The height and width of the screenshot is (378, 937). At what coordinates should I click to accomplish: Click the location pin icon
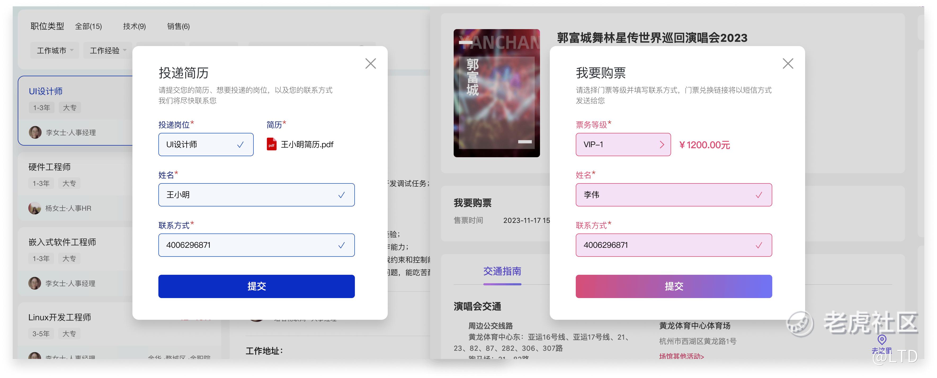[882, 340]
